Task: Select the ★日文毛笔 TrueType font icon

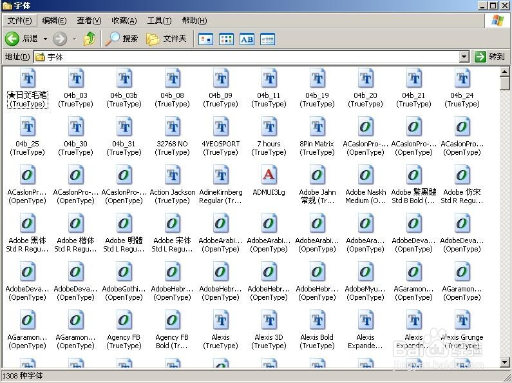Action: [x=28, y=78]
